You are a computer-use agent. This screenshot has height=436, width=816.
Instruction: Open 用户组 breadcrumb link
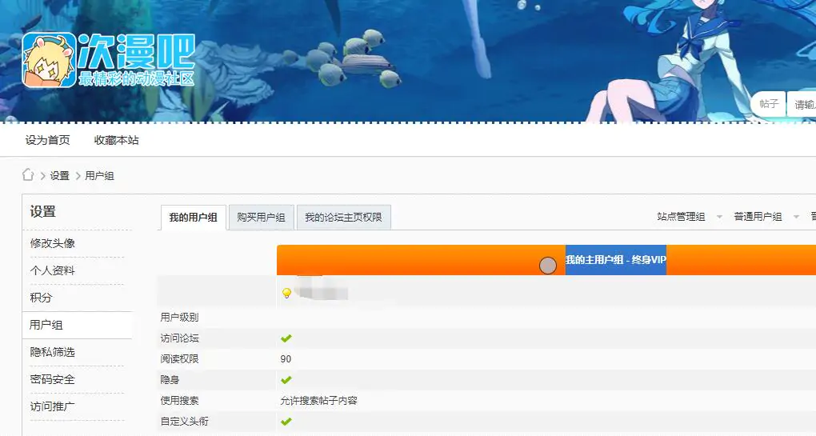(x=99, y=176)
